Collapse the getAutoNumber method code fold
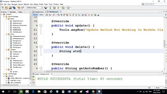Screen dimensions: 167x94 41,68
